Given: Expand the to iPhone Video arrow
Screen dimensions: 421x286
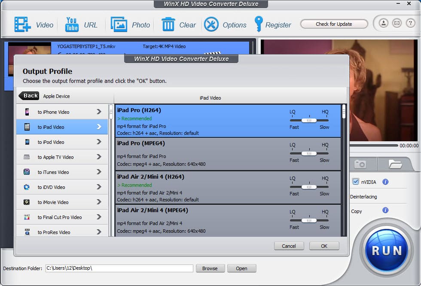Looking at the screenshot, I should point(99,112).
